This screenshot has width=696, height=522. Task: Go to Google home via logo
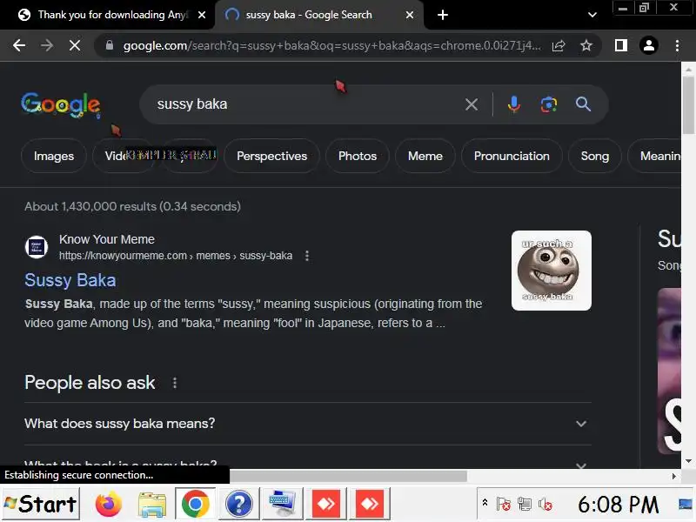[x=61, y=104]
